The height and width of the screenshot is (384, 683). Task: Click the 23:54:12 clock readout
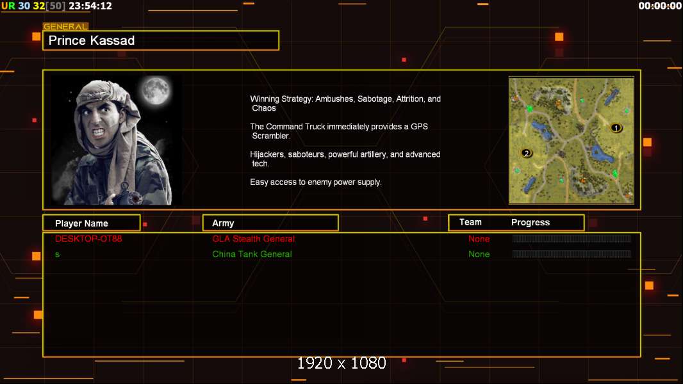[x=90, y=6]
